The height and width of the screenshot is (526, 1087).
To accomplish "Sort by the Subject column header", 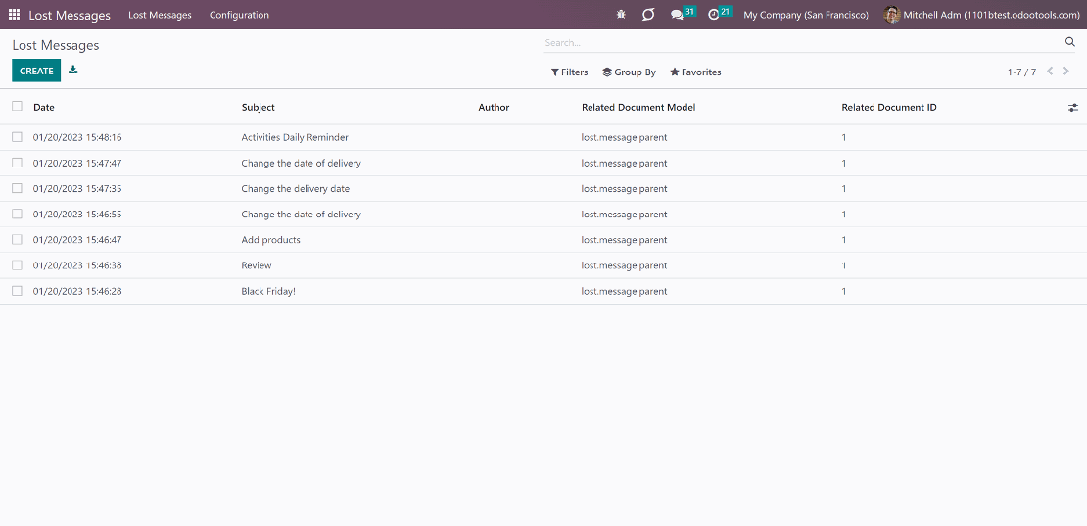I will (x=258, y=108).
